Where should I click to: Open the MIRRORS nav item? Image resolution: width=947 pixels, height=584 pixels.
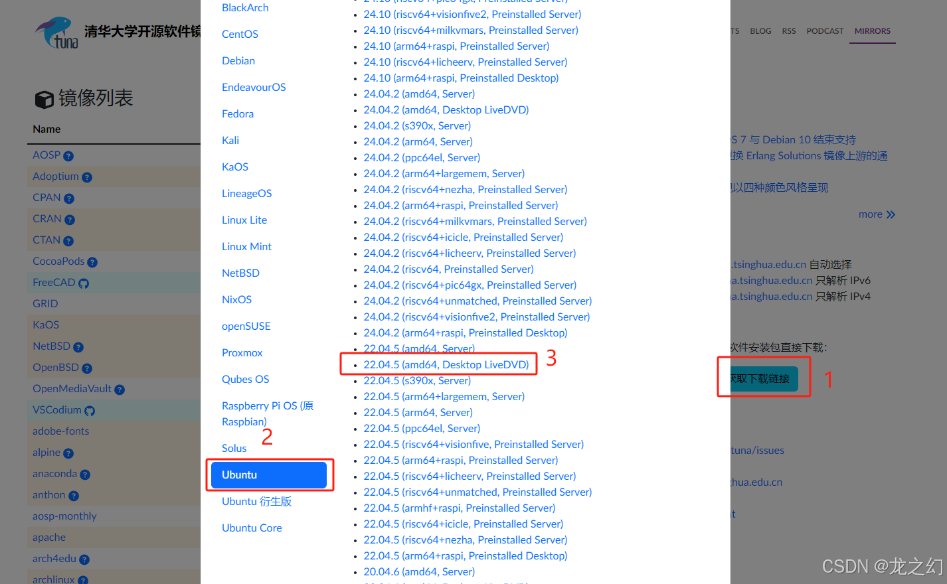point(873,31)
